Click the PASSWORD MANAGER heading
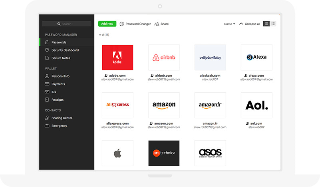The height and width of the screenshot is (187, 320). coord(61,35)
